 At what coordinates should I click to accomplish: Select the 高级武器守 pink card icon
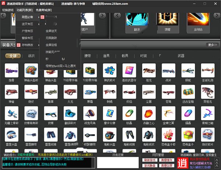click(129, 70)
